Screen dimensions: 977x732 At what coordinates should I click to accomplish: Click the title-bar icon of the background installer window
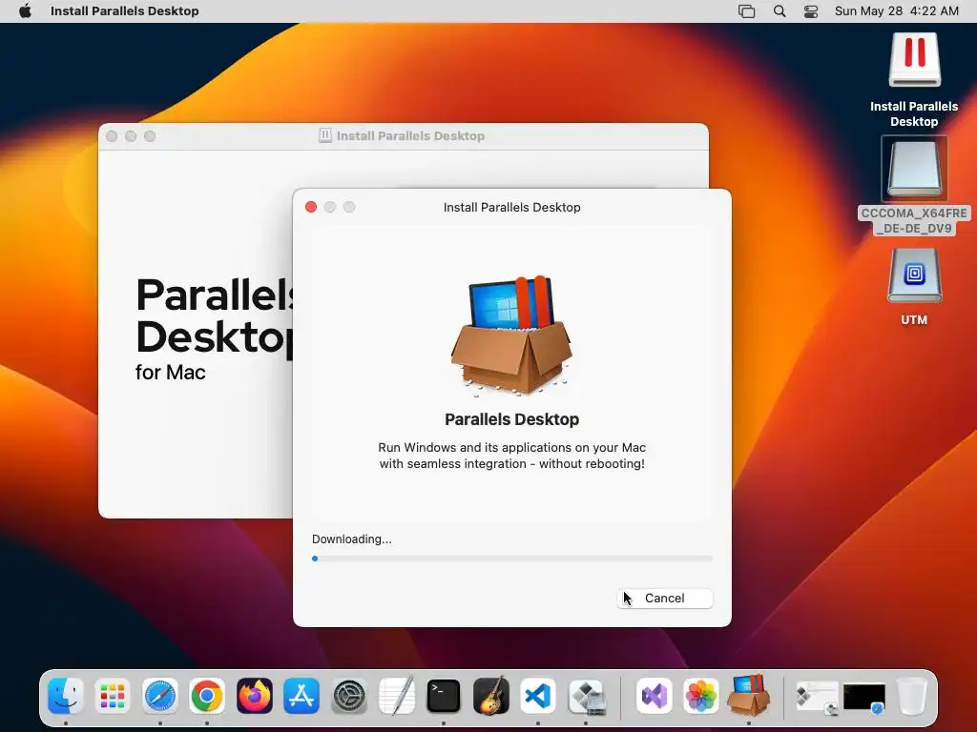point(324,135)
